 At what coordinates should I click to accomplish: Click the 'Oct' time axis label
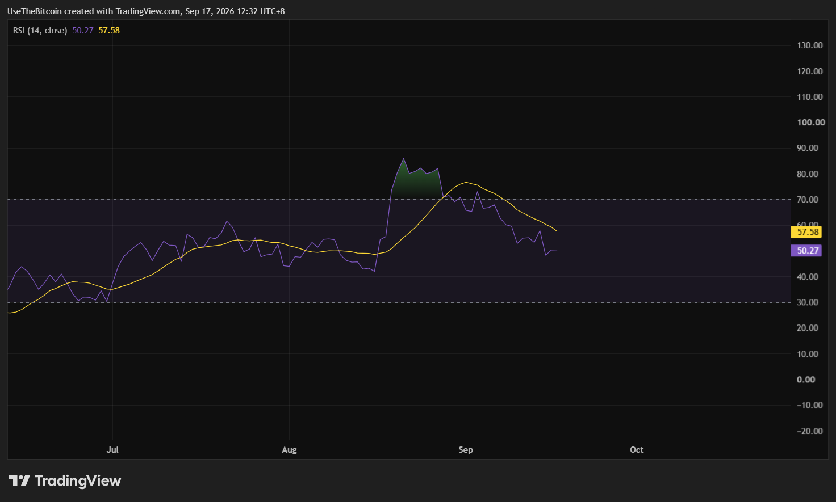(x=637, y=450)
